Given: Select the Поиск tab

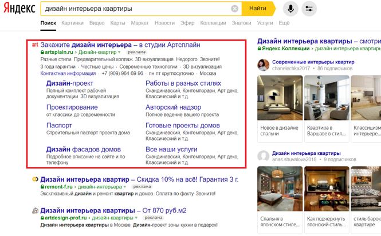Looking at the screenshot, I should click(48, 23).
